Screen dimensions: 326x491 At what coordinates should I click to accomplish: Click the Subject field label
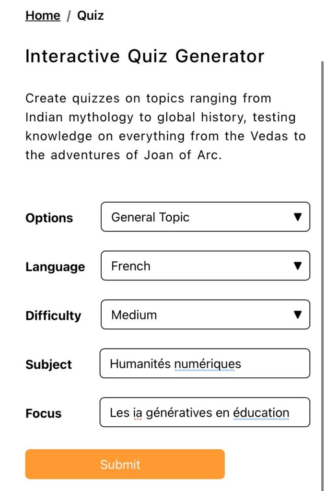(x=48, y=364)
